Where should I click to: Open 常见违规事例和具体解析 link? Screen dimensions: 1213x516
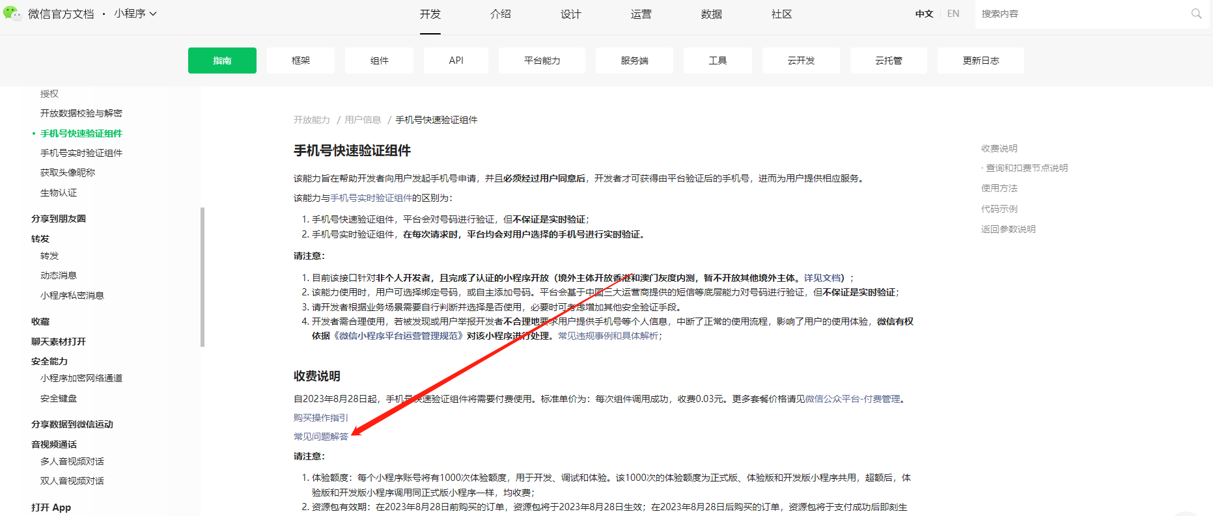pyautogui.click(x=608, y=336)
